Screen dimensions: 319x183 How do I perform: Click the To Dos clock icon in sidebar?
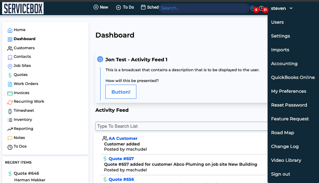10,147
